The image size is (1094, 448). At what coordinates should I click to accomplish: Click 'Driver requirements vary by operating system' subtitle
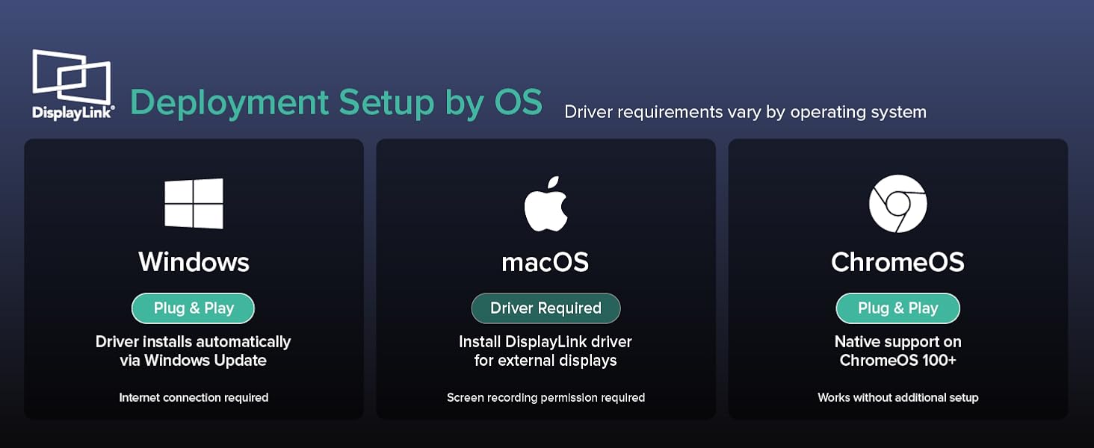745,112
